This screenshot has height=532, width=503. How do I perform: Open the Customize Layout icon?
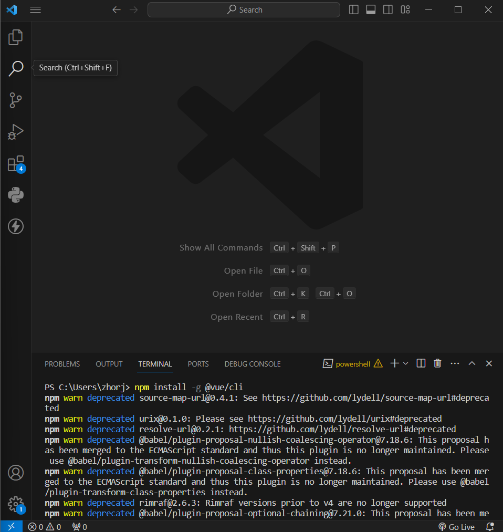point(405,10)
